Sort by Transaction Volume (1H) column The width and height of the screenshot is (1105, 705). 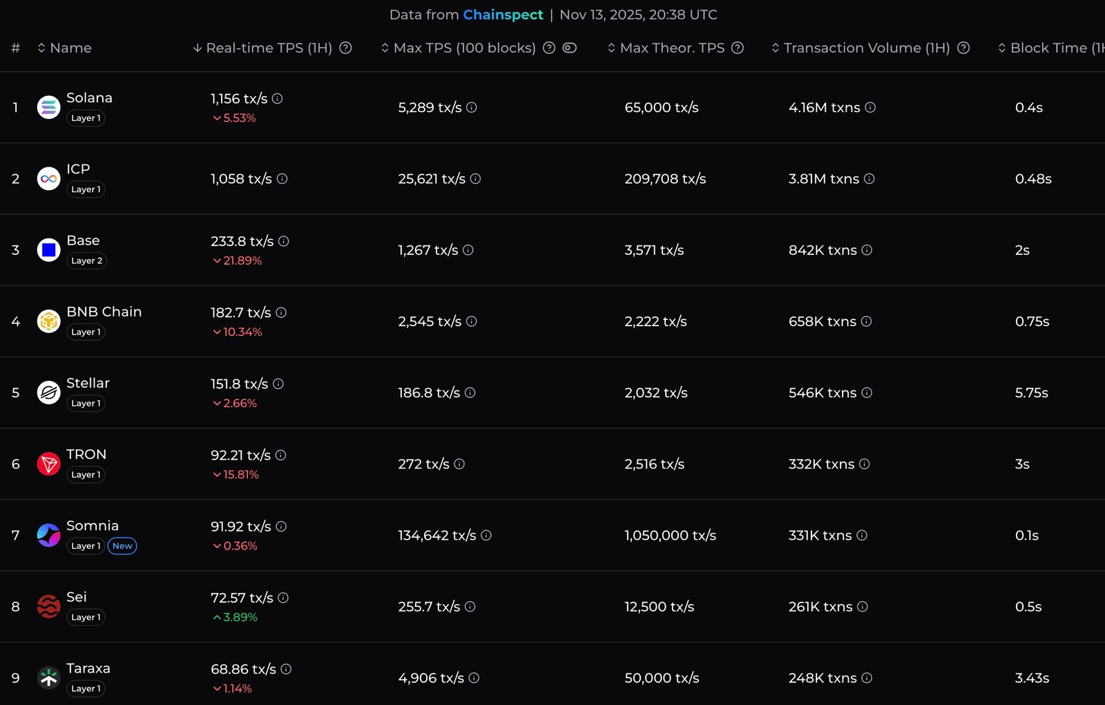[866, 48]
